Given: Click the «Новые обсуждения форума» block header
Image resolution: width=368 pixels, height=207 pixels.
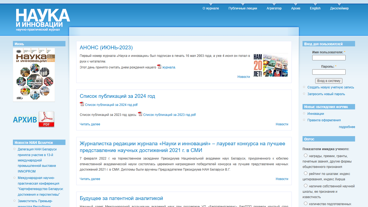Looking at the screenshot, I should click(329, 107).
